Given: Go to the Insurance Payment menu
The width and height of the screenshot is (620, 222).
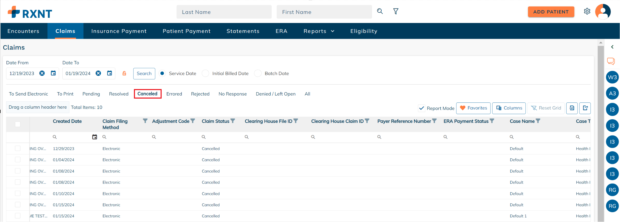Looking at the screenshot, I should pos(119,31).
